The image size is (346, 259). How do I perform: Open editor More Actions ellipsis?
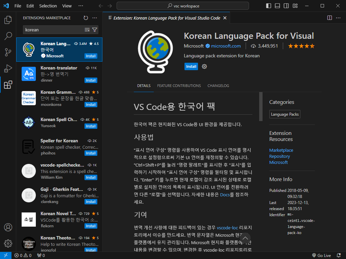pyautogui.click(x=338, y=18)
